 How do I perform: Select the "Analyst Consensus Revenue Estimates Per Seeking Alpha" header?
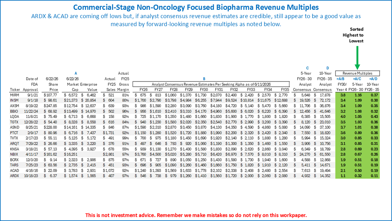pos(211,83)
